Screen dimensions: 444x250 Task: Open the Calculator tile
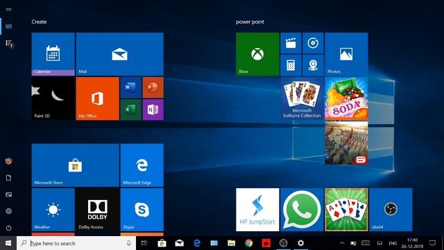pos(291,65)
